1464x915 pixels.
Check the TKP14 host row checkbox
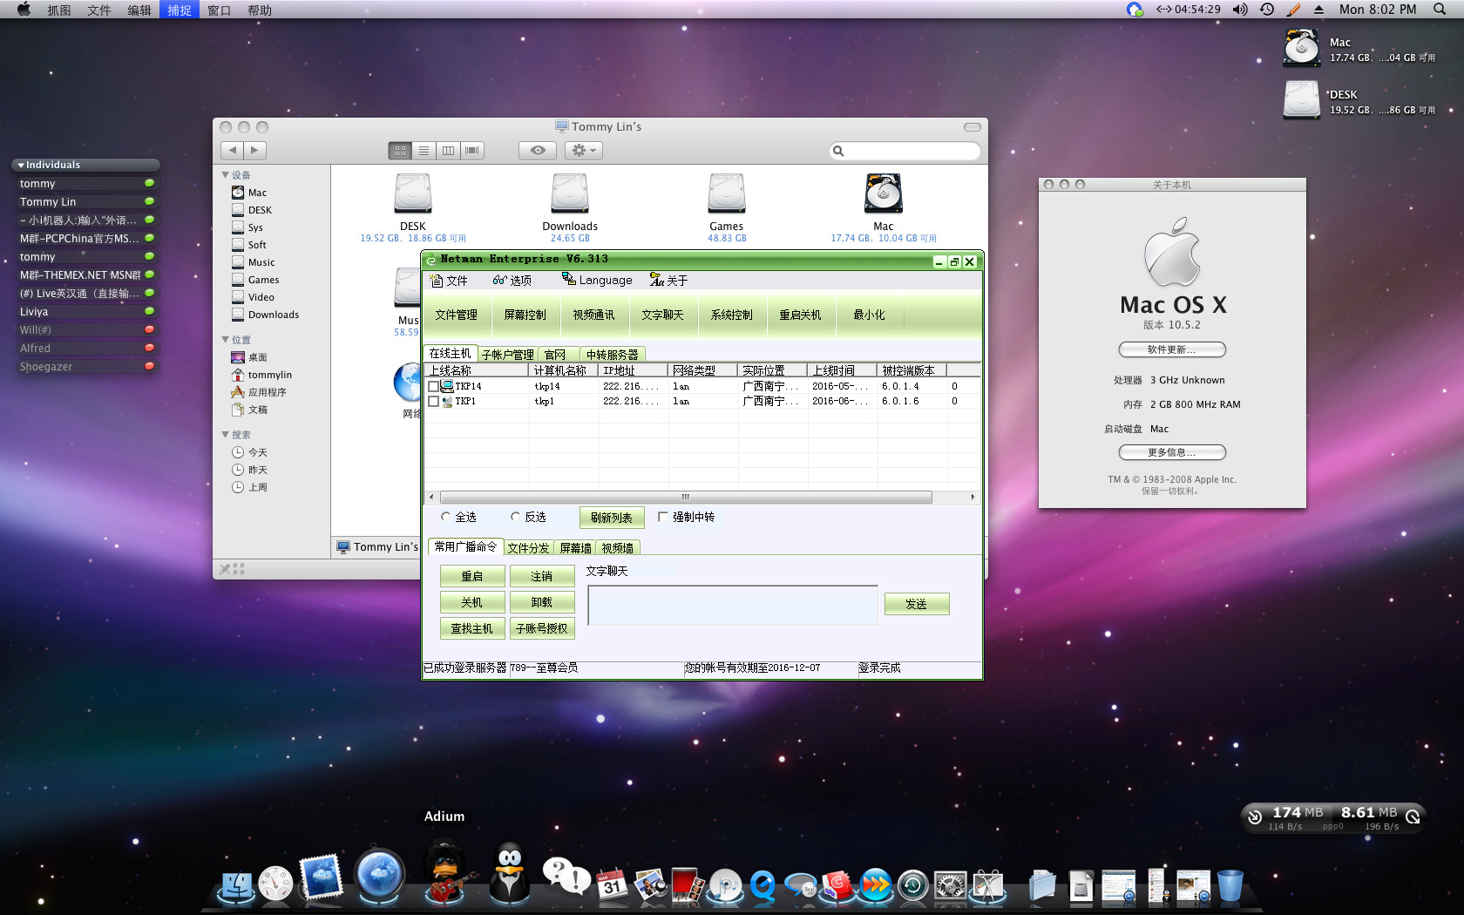tap(433, 386)
